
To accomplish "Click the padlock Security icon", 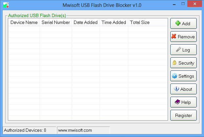I will click(175, 63).
